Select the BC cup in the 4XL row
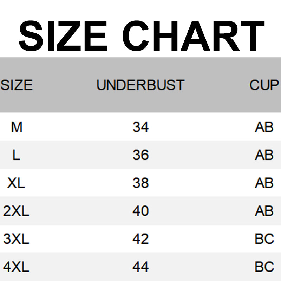Image resolution: width=281 pixels, height=281 pixels. (264, 267)
